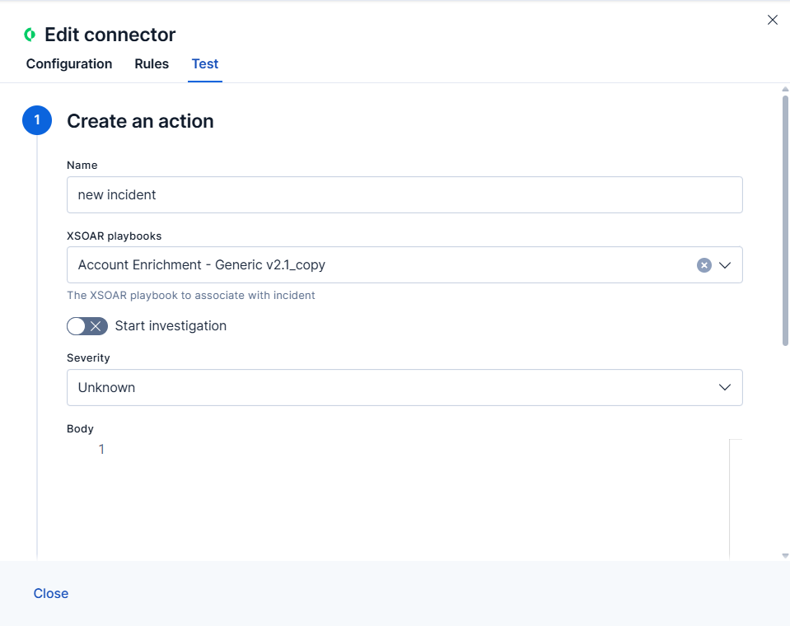Switch Start investigation to enabled state
790x626 pixels.
point(86,326)
